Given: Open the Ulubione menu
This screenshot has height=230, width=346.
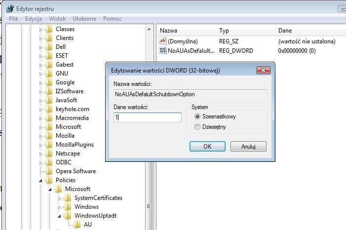Looking at the screenshot, I should 84,19.
